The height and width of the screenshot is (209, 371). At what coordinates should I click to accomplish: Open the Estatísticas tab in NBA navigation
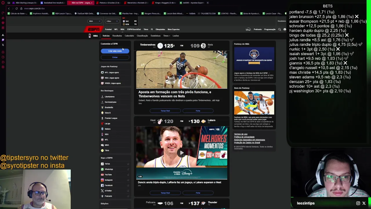pyautogui.click(x=156, y=36)
